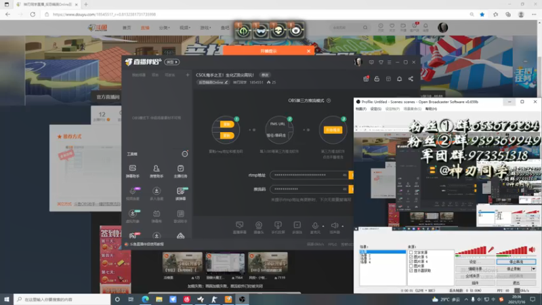This screenshot has width=542, height=305.
Task: Click the edit pencil next to game category
Action: coord(226,82)
